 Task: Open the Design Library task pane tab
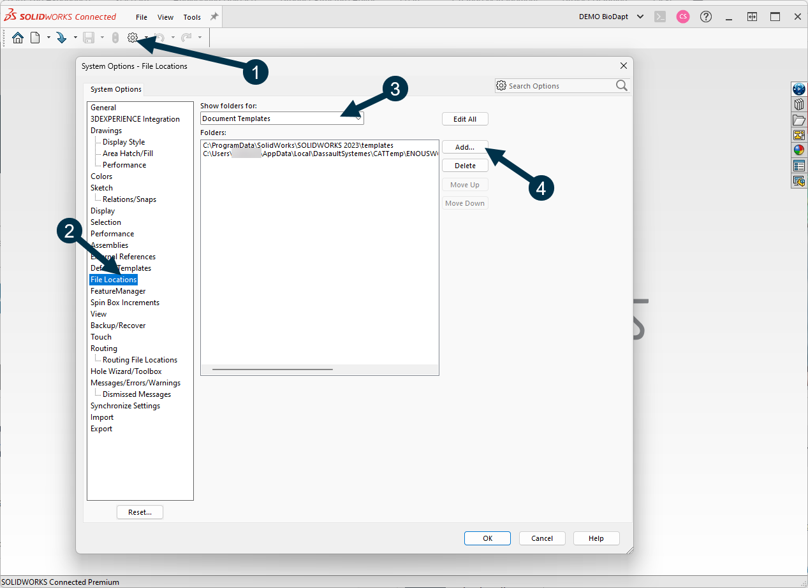point(798,104)
